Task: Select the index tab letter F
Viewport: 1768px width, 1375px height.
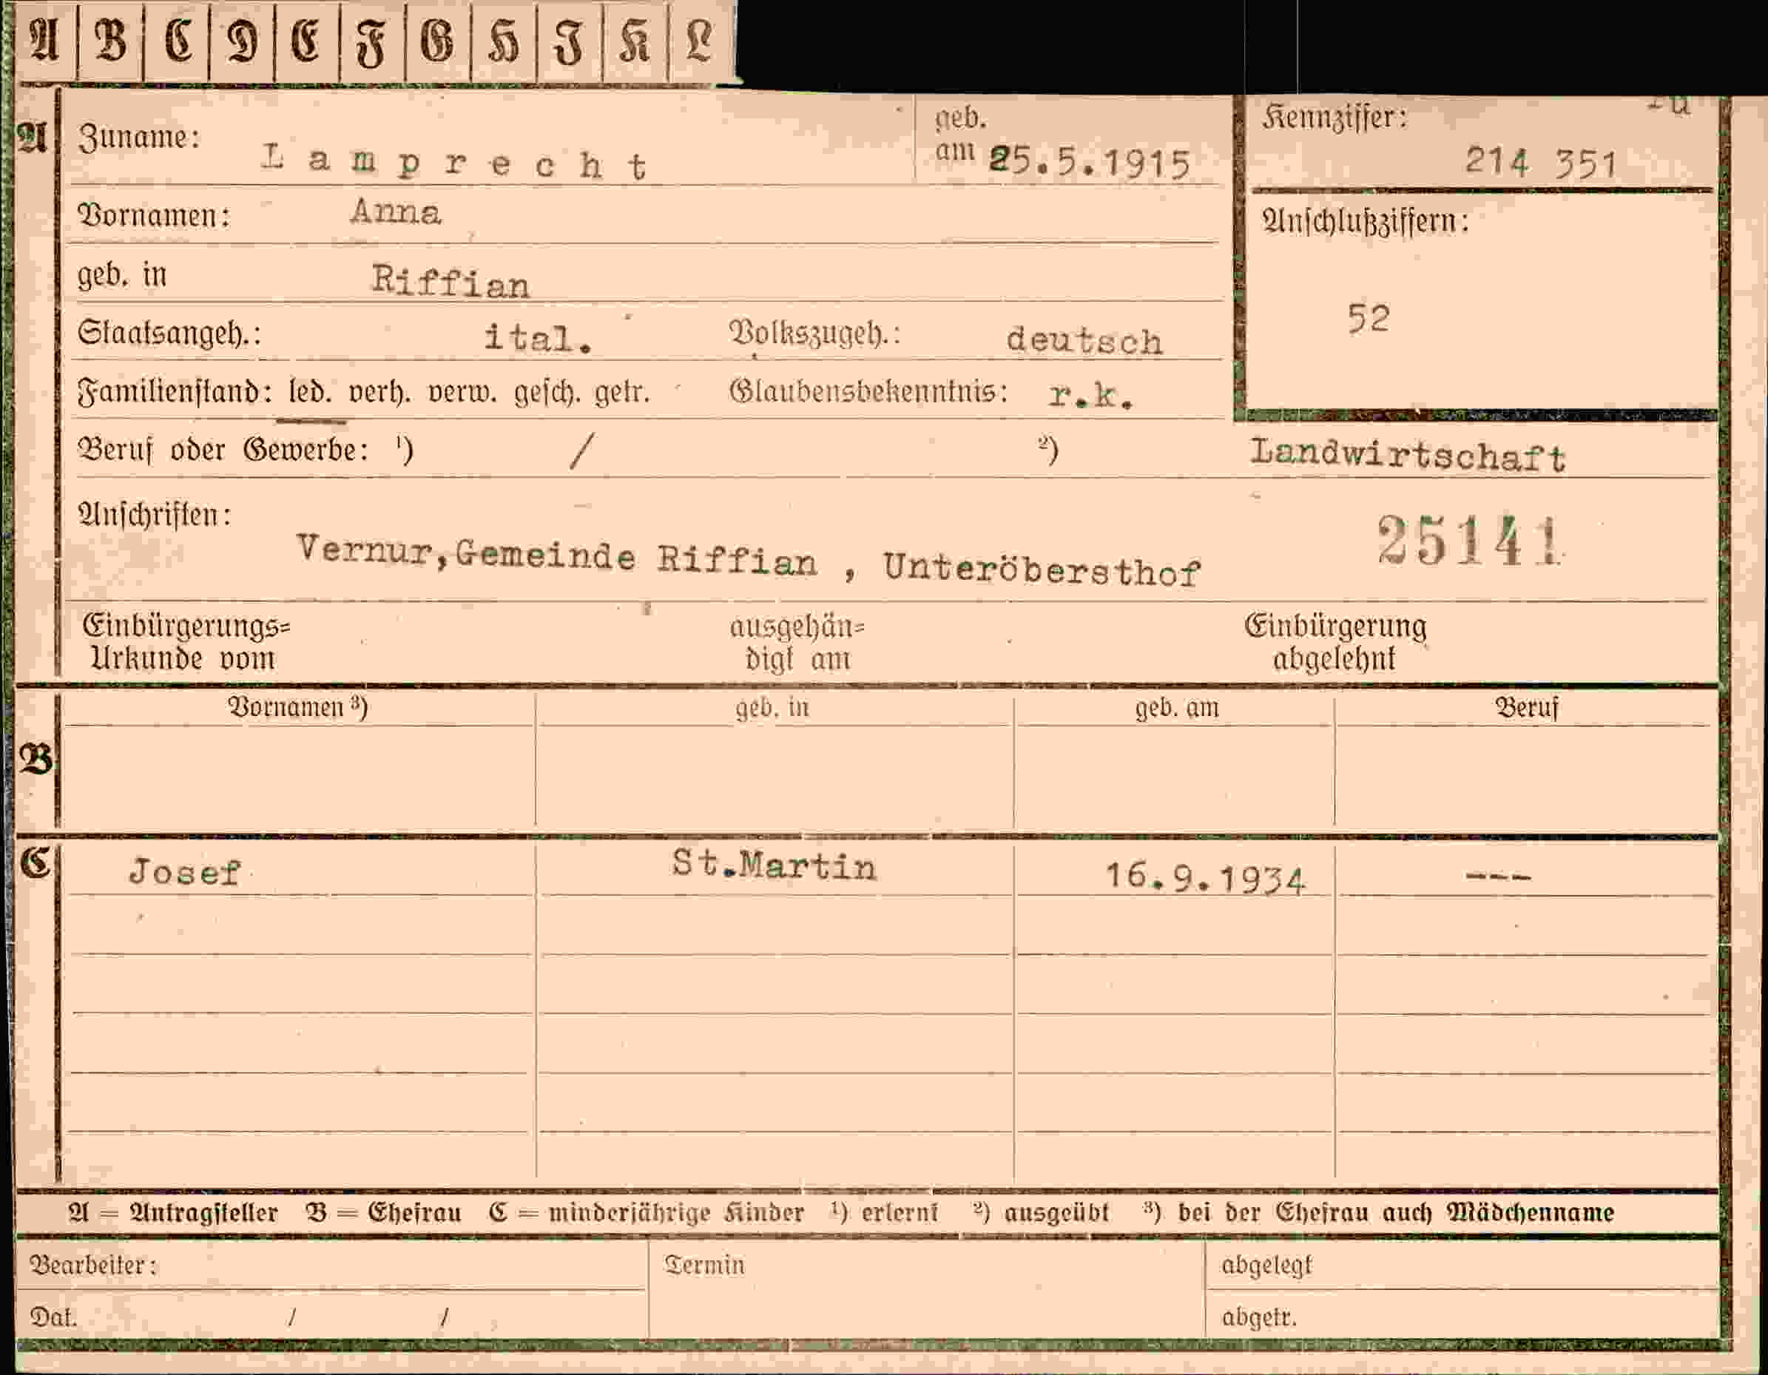Action: click(x=371, y=43)
